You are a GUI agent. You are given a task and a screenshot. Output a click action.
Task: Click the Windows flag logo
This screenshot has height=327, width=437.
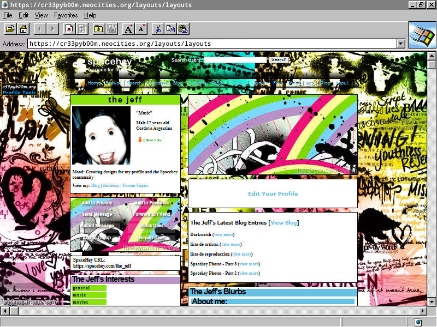click(x=422, y=35)
